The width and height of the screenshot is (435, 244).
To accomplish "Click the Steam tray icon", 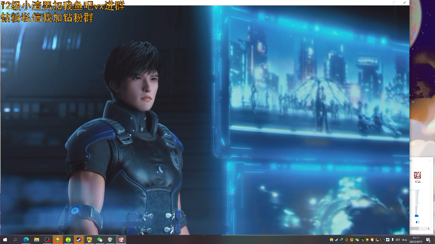I will [337, 240].
